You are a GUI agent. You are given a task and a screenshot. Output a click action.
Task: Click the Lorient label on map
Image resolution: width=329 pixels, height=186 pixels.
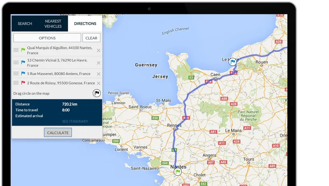click(121, 149)
